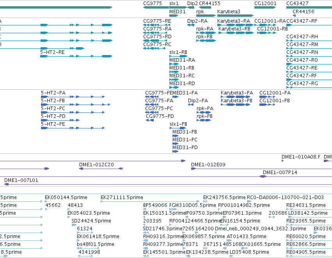This screenshot has height=258, width=332.
Task: Select the CG9775-PD protein feature
Action: 150,120
